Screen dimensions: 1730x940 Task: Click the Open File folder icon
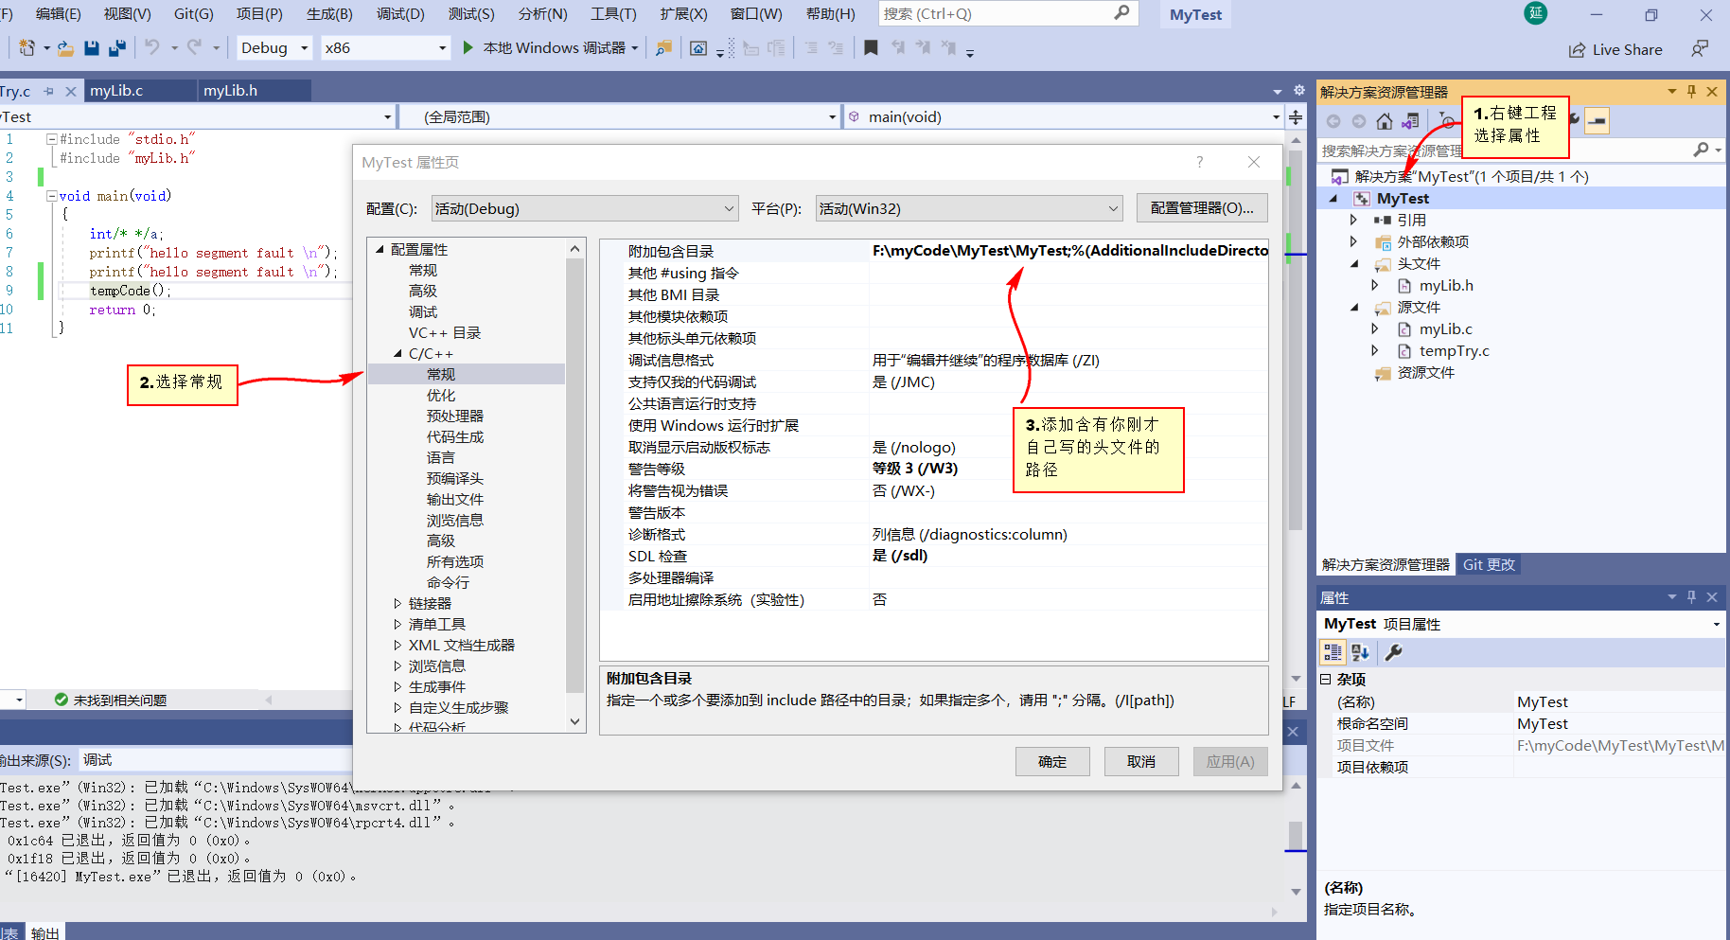tap(65, 47)
